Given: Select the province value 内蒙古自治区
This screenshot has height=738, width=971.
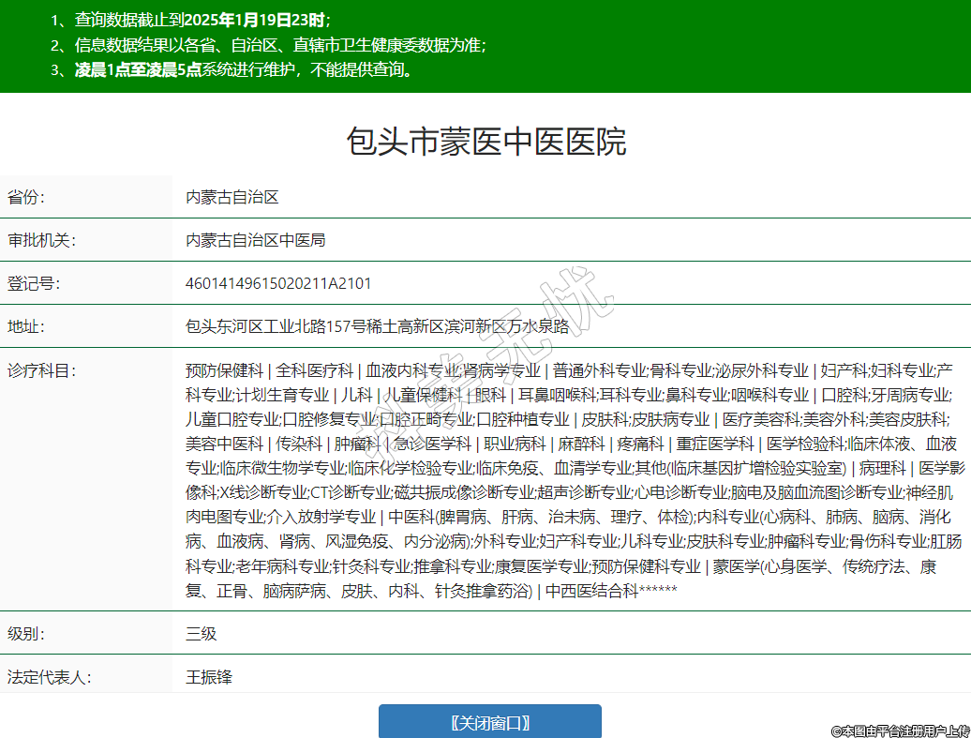Looking at the screenshot, I should [x=232, y=197].
